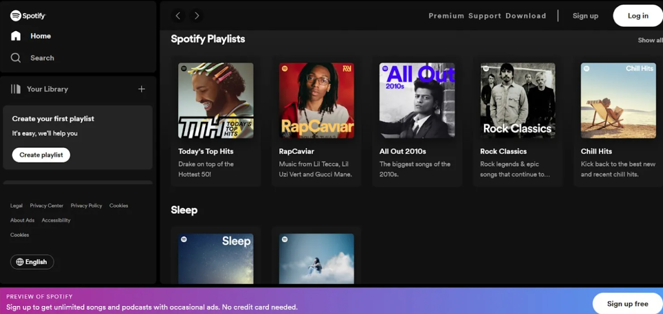Click the globe icon on English button
663x314 pixels.
point(20,262)
